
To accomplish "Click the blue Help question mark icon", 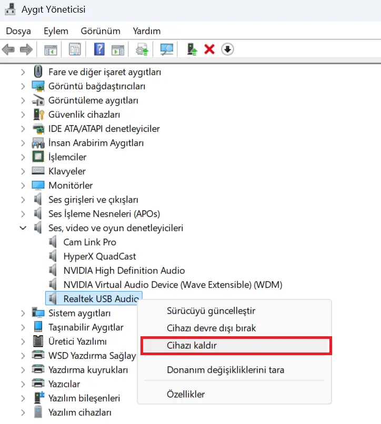I will [99, 49].
